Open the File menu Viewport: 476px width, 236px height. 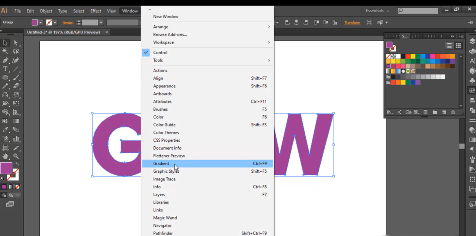click(x=17, y=11)
